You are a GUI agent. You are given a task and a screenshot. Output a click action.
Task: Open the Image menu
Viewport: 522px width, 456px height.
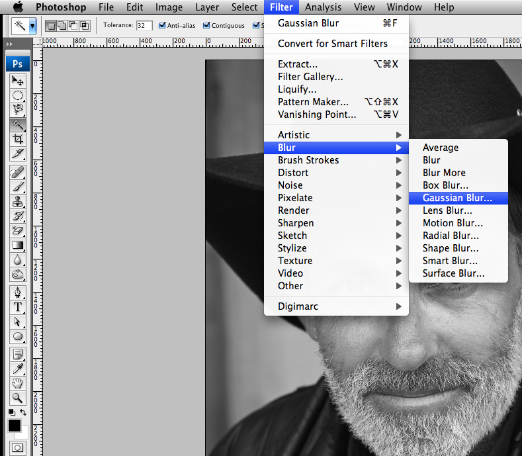169,7
